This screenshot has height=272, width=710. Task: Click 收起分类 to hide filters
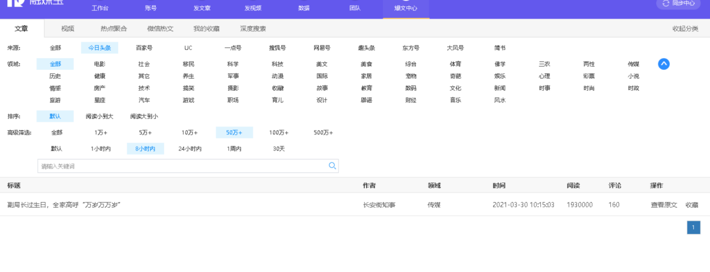click(x=685, y=29)
